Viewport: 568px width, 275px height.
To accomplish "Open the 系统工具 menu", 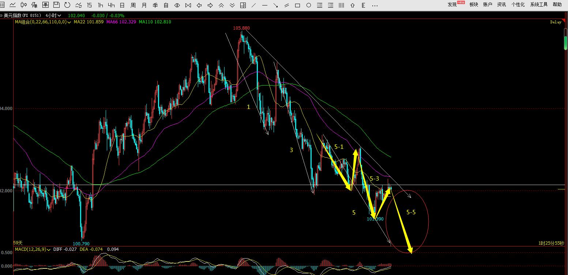I will (x=539, y=4).
